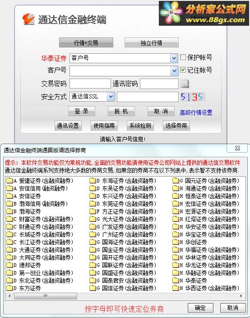
Task: Run 系统检测 button
Action: 140,126
